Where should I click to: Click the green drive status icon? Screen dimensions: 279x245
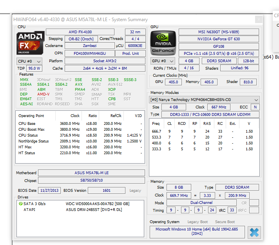(20, 204)
